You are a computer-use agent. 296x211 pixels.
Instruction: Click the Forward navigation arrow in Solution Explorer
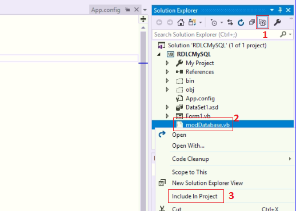point(170,22)
